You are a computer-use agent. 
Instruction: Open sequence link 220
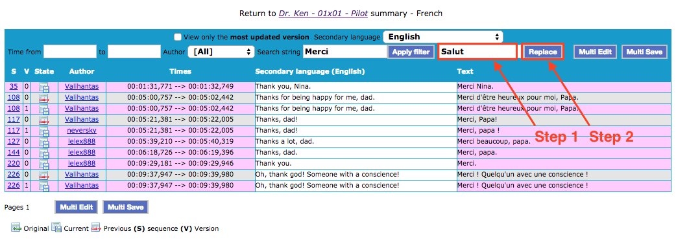[14, 163]
